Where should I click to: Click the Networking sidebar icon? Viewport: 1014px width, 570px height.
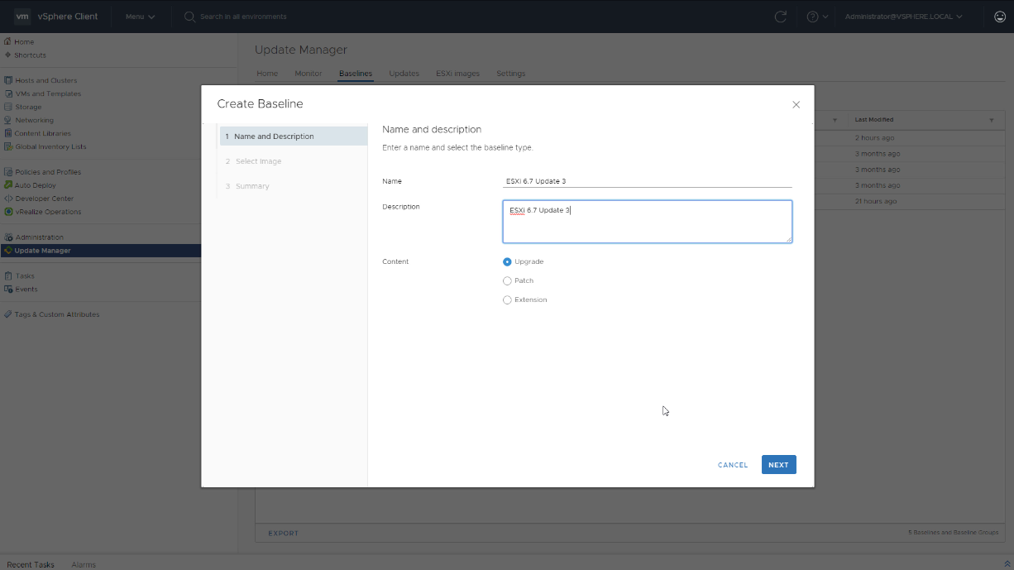pyautogui.click(x=8, y=121)
